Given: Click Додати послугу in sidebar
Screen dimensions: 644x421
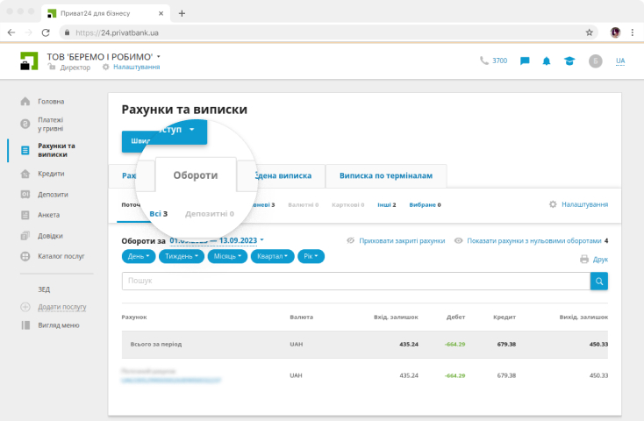Looking at the screenshot, I should tap(61, 307).
